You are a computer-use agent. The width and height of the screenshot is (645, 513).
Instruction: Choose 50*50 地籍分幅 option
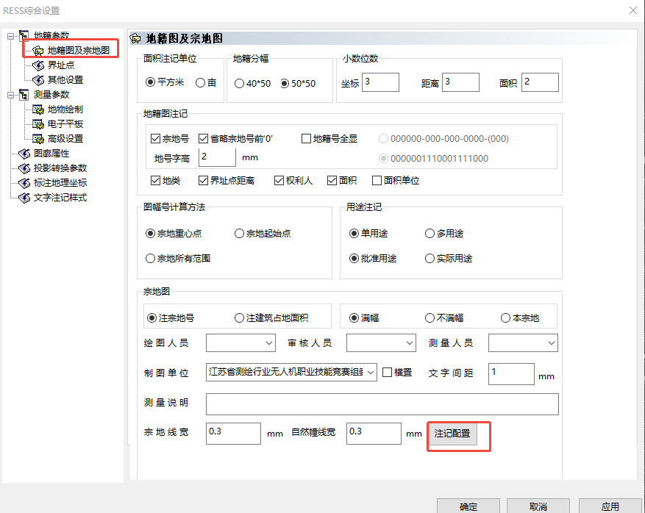pyautogui.click(x=285, y=84)
